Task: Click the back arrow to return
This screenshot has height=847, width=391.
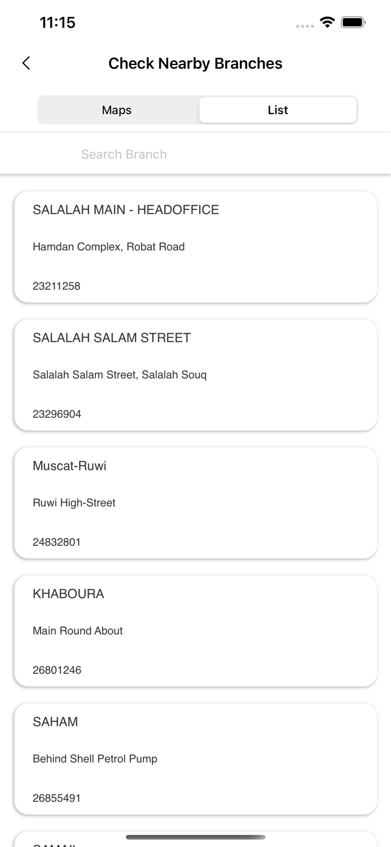Action: [26, 63]
